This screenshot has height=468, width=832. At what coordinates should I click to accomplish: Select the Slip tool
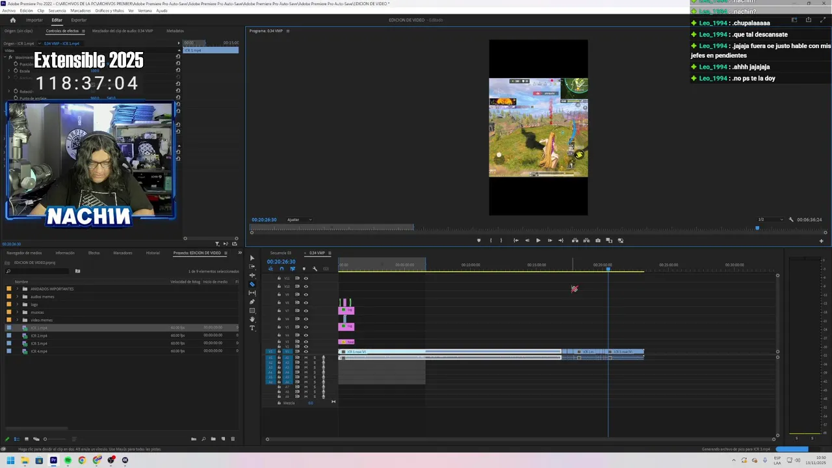coord(252,292)
